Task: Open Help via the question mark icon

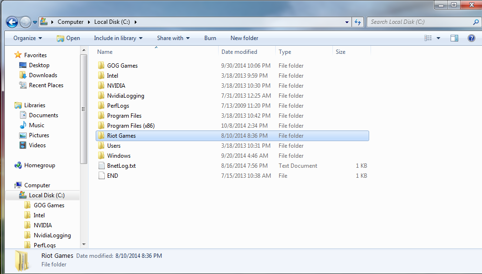Action: (x=471, y=38)
